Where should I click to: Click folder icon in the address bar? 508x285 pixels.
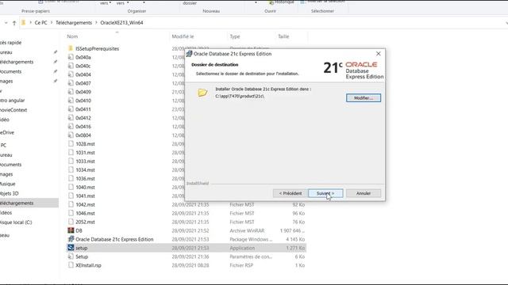[x=23, y=23]
